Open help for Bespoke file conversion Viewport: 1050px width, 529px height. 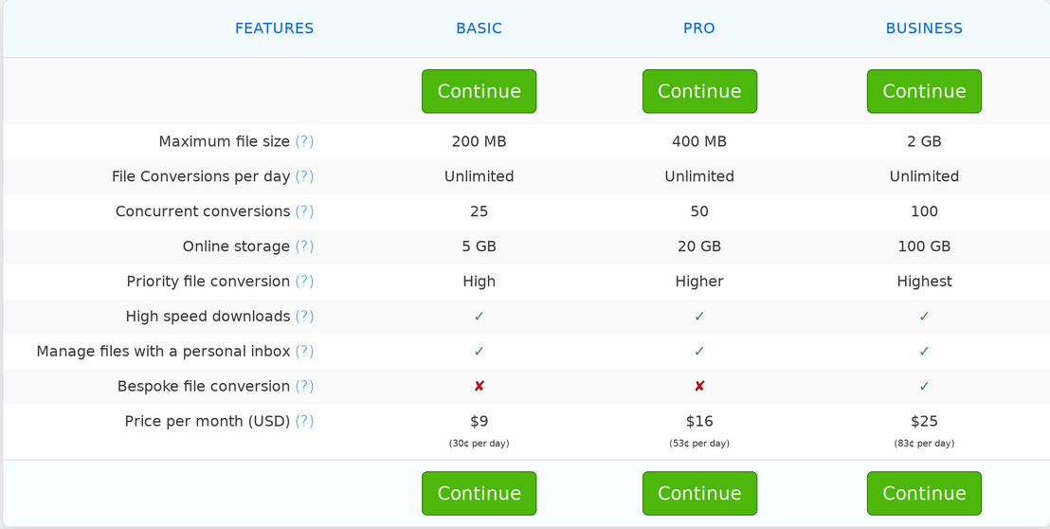304,387
